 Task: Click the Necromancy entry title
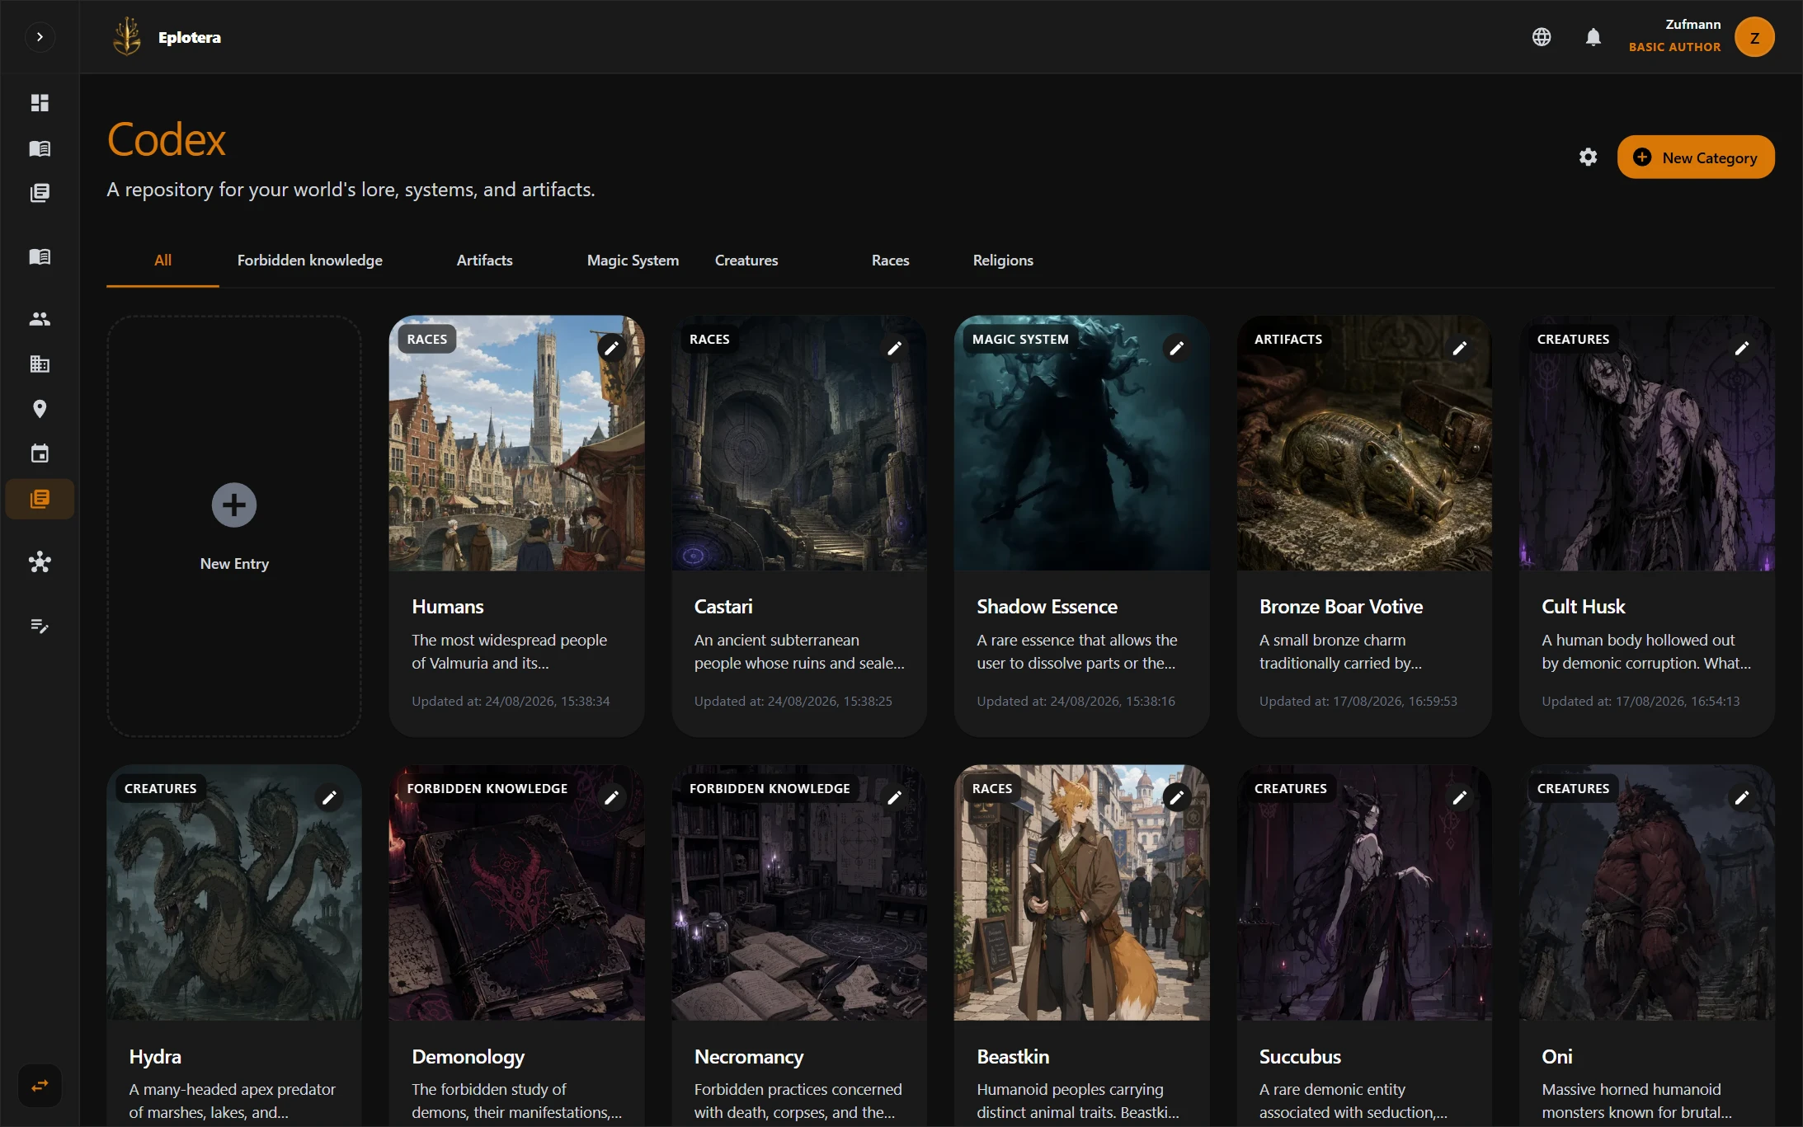point(749,1057)
